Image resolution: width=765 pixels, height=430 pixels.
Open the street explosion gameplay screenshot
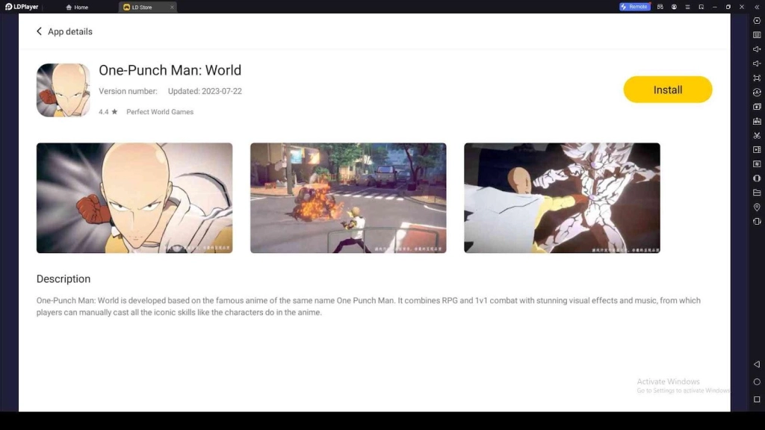pos(348,198)
